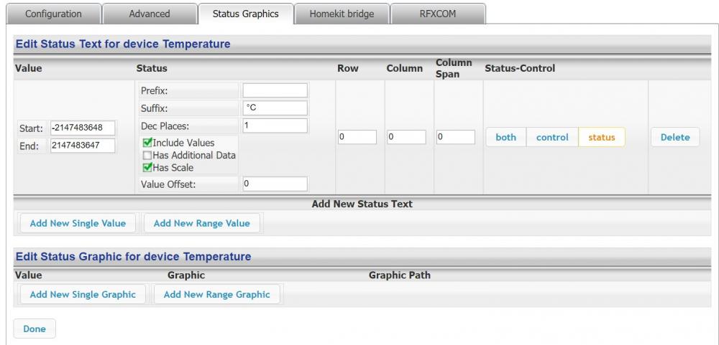Add a new single graphic
The image size is (719, 345).
83,294
